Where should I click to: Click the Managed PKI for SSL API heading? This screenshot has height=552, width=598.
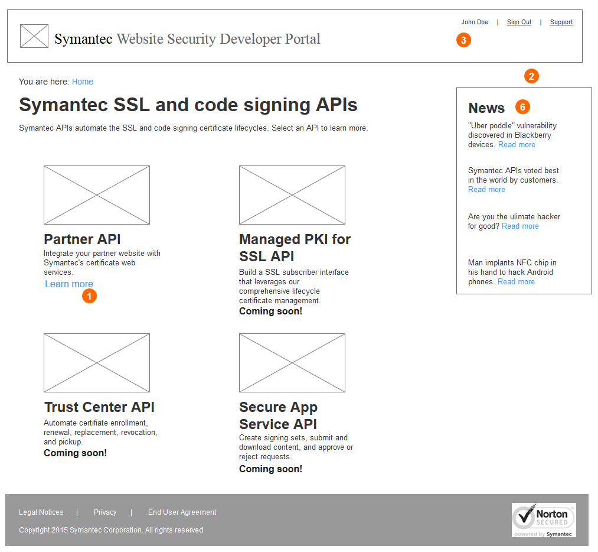click(x=295, y=248)
